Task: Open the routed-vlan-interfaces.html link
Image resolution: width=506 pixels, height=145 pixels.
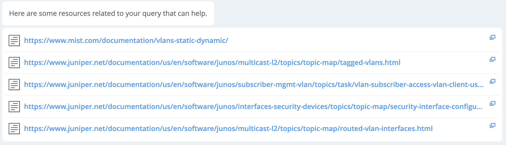Action: 228,129
